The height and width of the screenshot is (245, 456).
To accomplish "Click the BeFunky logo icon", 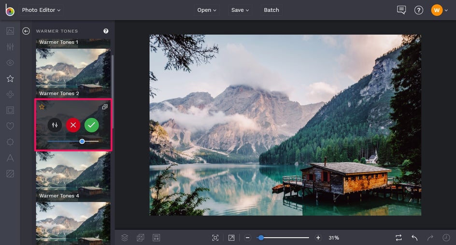I will coord(10,10).
